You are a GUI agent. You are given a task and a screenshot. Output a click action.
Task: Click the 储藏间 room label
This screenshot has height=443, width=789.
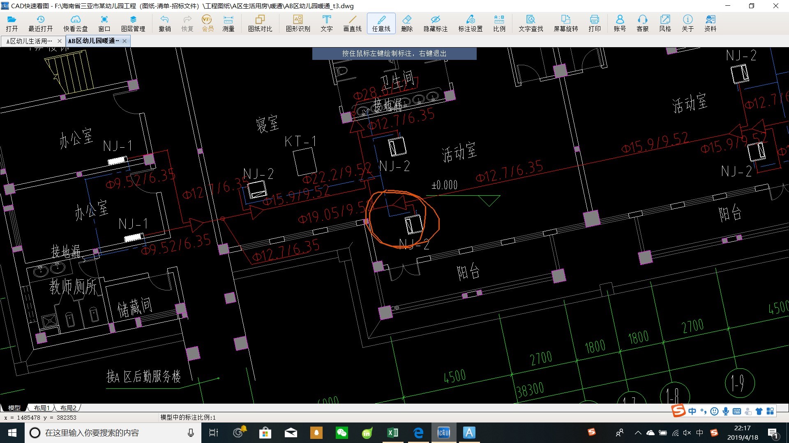[135, 308]
